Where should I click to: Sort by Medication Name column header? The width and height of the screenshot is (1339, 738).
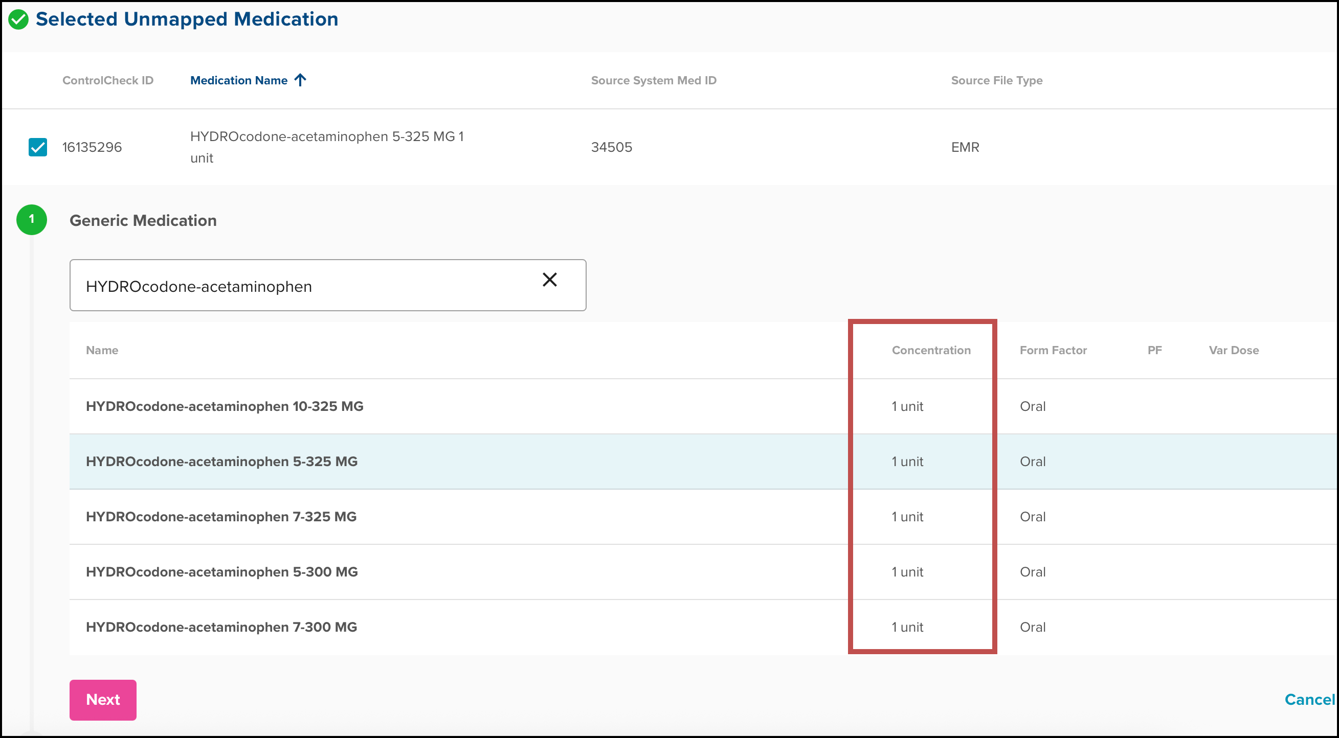(238, 81)
